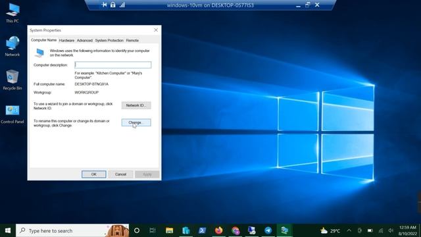Show hidden system tray icons
Viewport: 421px width, 237px height.
point(349,230)
